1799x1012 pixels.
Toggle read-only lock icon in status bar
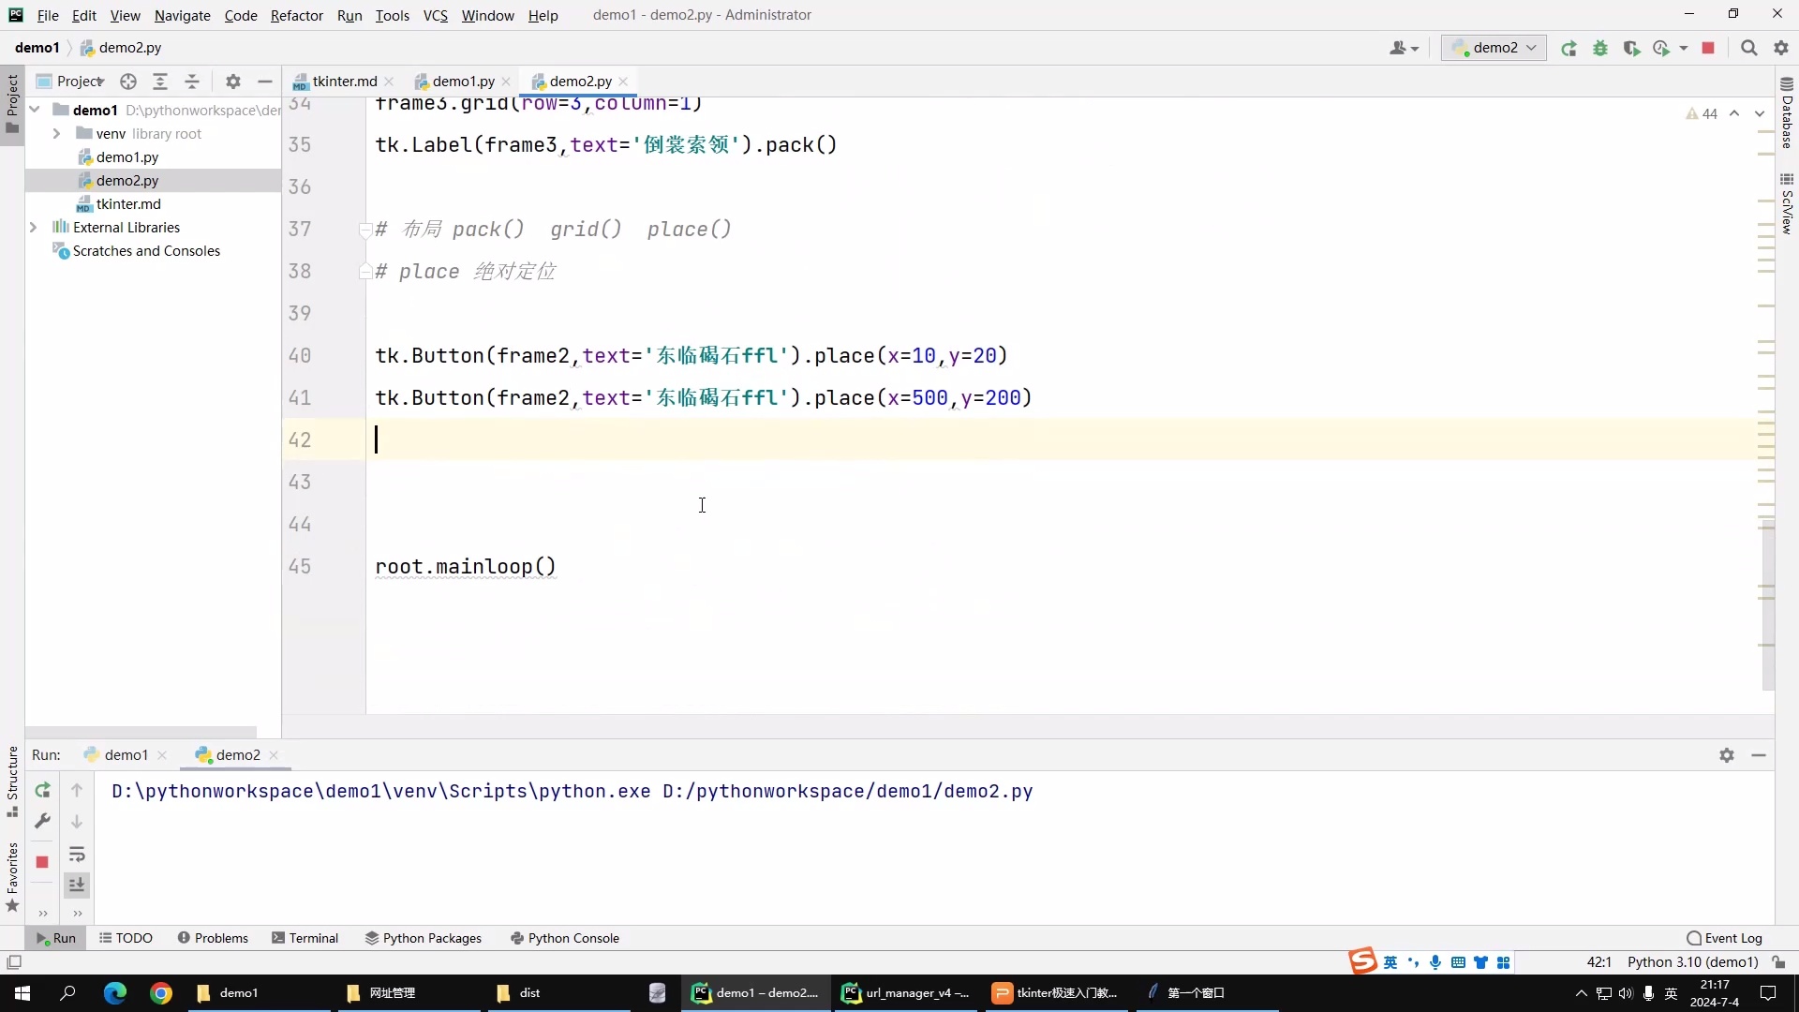(1778, 962)
